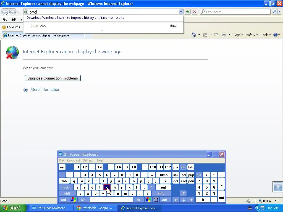Click the 'e' key on keyboard

[x=89, y=181]
